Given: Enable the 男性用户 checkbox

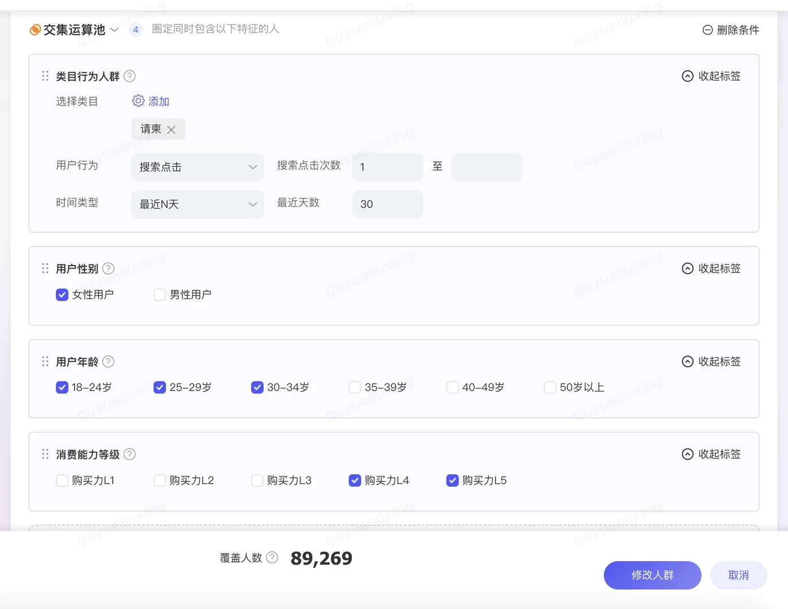Looking at the screenshot, I should tap(159, 294).
